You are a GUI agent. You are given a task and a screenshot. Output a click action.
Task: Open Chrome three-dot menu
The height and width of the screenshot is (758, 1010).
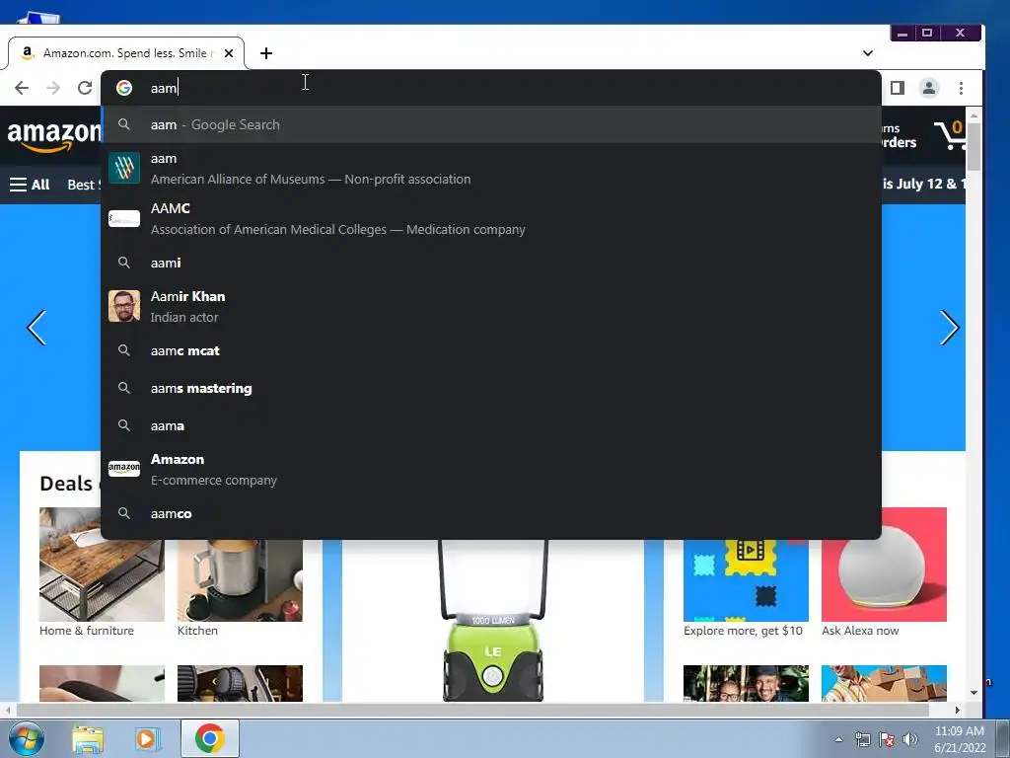pos(961,88)
